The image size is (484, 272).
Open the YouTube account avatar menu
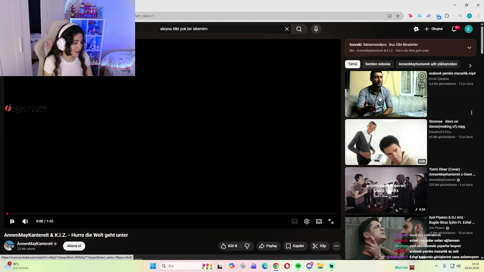(x=468, y=29)
